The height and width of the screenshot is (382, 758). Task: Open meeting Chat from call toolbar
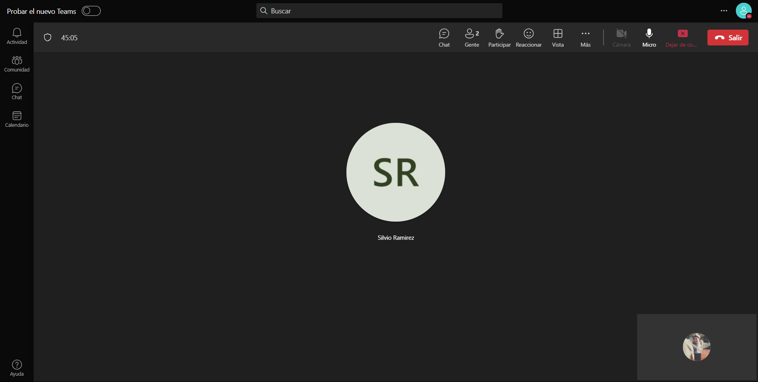tap(444, 38)
